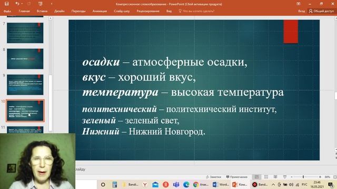Switch to the Chrome taskbar window
The image size is (337, 189).
201,184
